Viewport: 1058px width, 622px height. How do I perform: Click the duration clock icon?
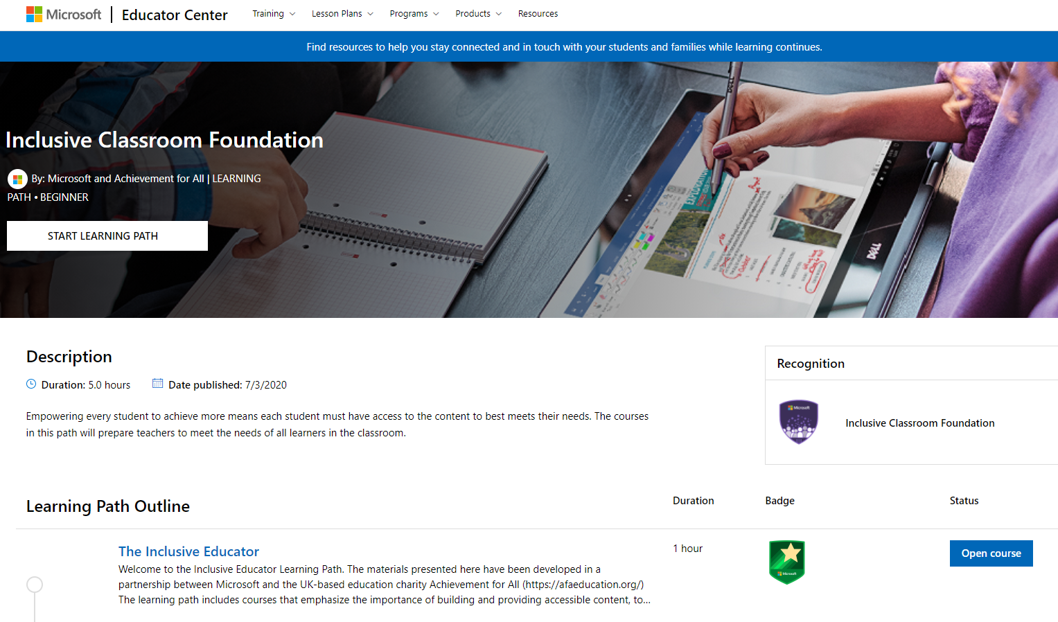coord(31,384)
